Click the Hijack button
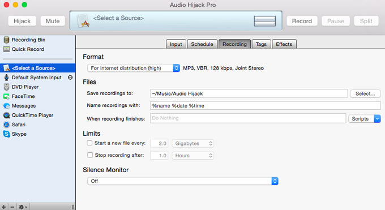 pyautogui.click(x=22, y=21)
